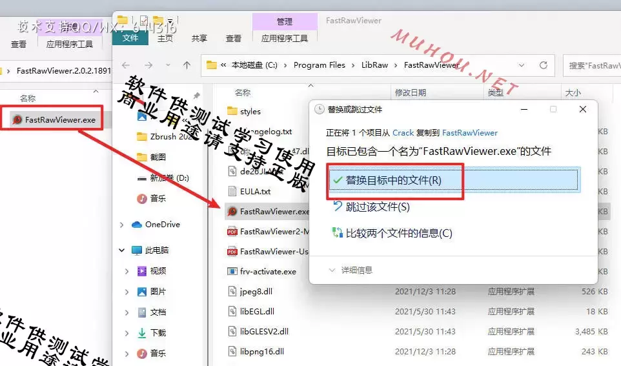Sort by 大小 column

click(573, 93)
